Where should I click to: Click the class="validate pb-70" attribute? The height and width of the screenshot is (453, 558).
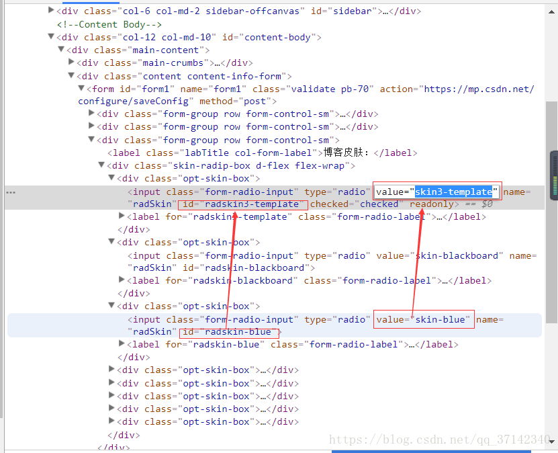pyautogui.click(x=313, y=89)
